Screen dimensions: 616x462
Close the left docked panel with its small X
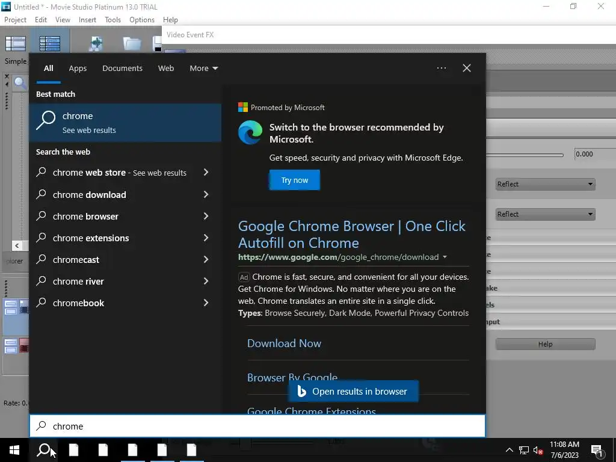click(7, 76)
